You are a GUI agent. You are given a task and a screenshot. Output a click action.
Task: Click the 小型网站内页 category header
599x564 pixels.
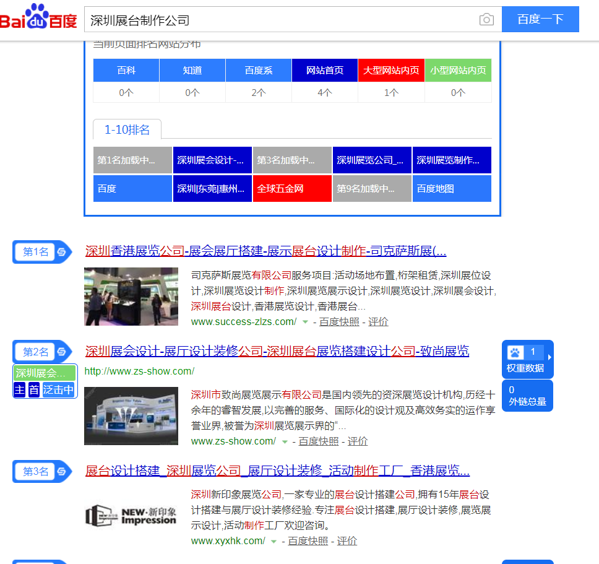458,71
